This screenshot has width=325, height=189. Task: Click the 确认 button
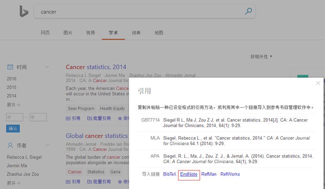tap(13, 129)
